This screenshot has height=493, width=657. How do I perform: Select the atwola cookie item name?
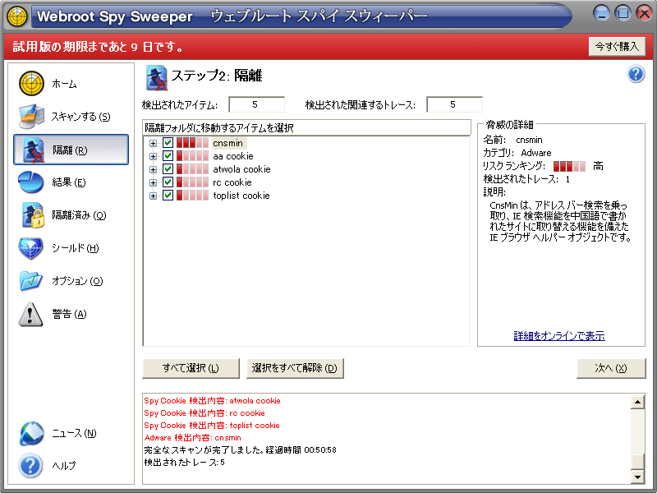pyautogui.click(x=241, y=169)
